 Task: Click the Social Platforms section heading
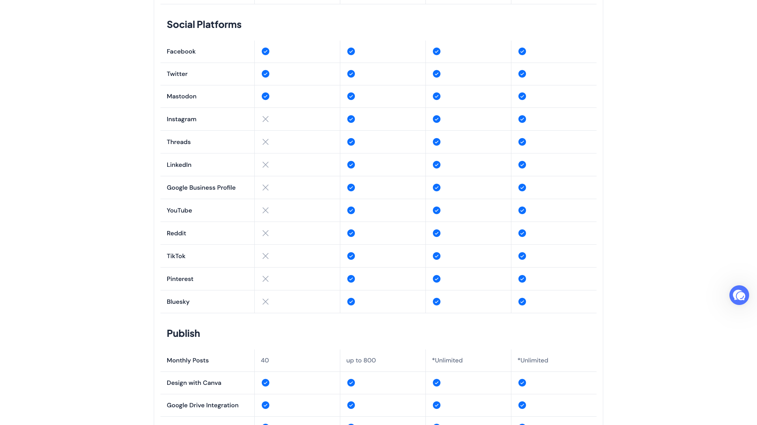[204, 24]
